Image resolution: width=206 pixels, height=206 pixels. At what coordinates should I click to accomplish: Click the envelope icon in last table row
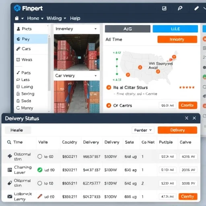click(10, 197)
